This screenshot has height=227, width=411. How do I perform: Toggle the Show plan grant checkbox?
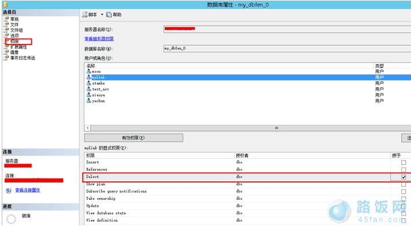403,184
